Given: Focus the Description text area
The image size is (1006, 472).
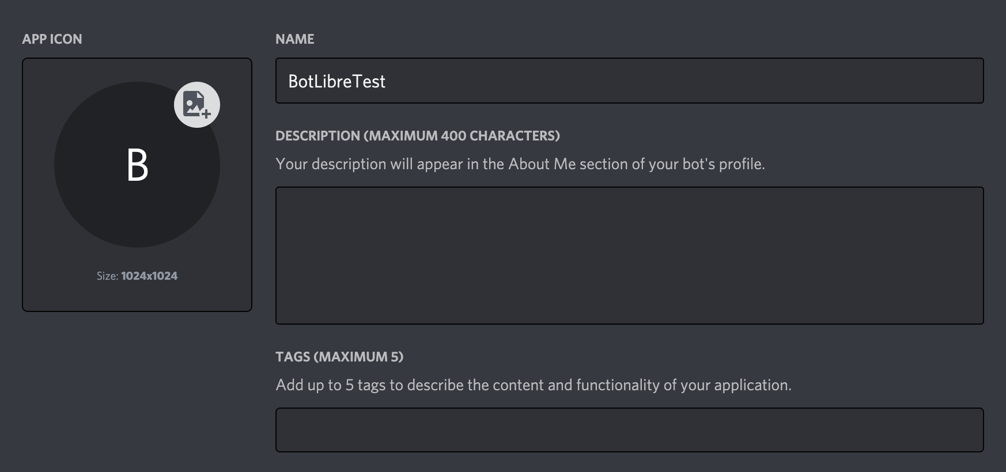Looking at the screenshot, I should pos(629,255).
